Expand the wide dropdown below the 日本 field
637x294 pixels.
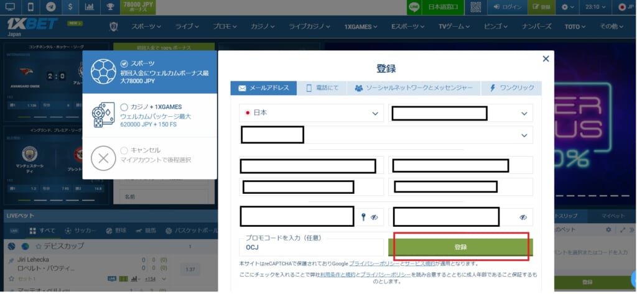point(386,135)
